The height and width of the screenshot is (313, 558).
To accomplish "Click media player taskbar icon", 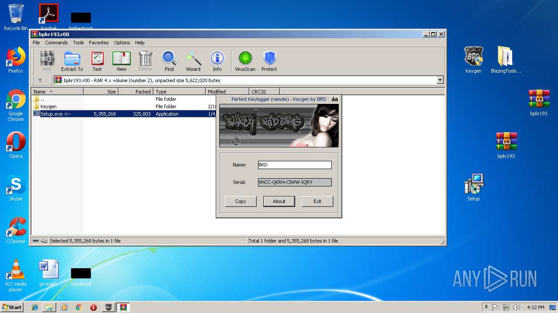I will 64,307.
